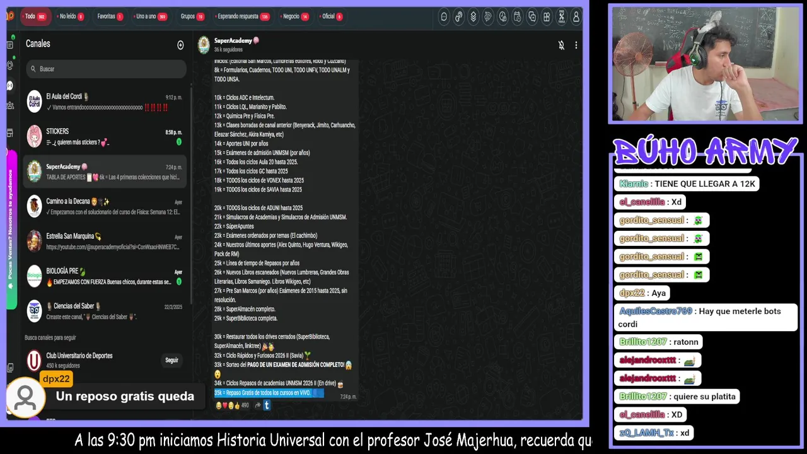Click the image icon near left sidebar bottom
The image size is (807, 454).
(9, 368)
